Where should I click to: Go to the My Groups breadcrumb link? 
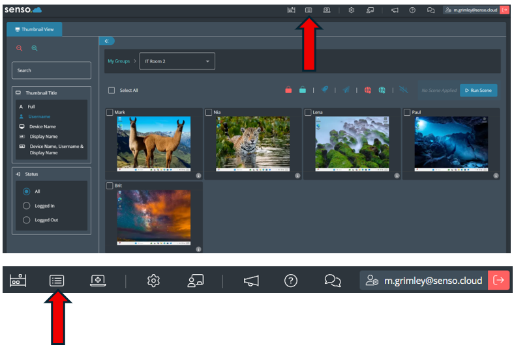point(119,61)
